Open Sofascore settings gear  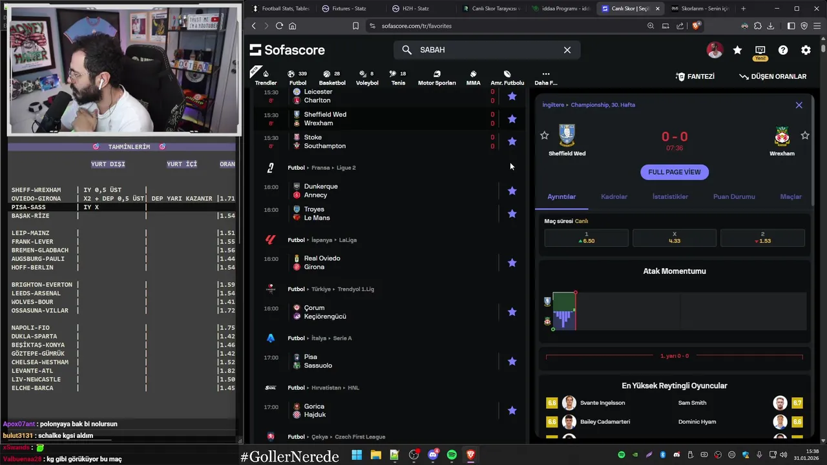[806, 50]
